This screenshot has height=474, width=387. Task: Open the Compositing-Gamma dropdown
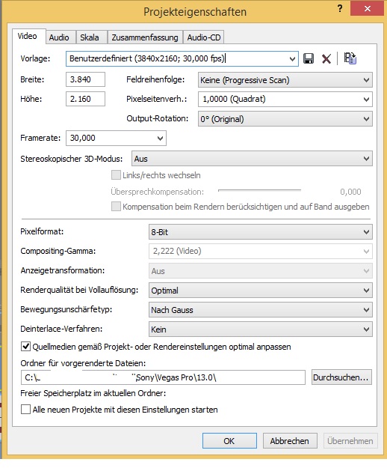tap(261, 251)
